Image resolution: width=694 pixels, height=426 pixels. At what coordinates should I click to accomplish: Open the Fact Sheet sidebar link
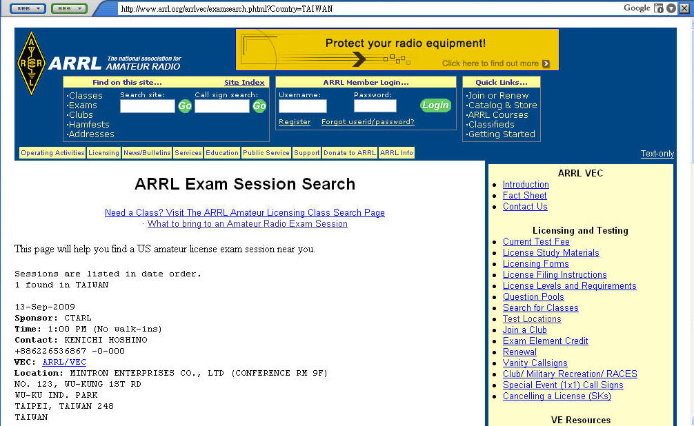pos(524,196)
